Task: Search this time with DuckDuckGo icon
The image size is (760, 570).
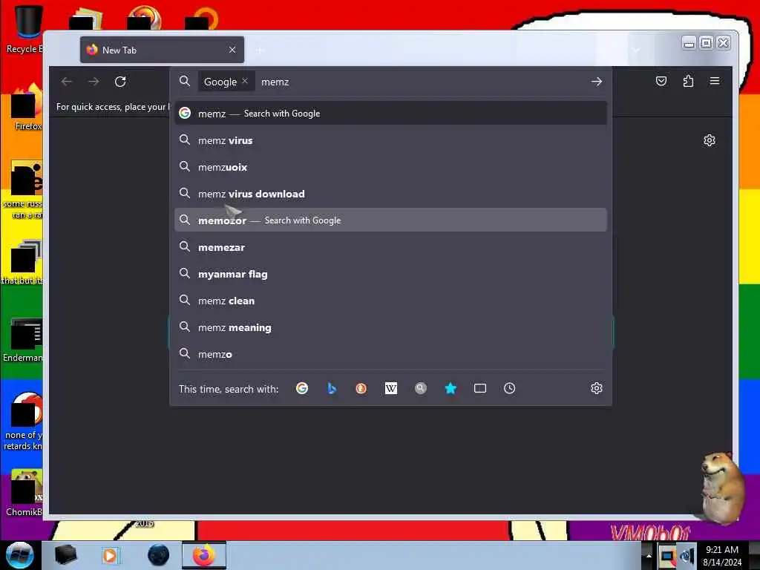Action: [361, 388]
